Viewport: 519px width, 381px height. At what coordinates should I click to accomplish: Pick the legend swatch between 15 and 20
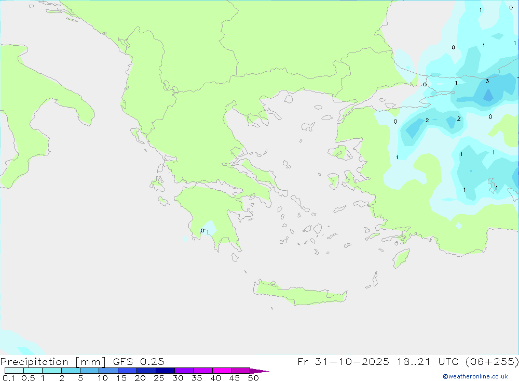[x=128, y=371]
